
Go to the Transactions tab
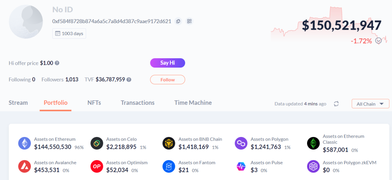tap(138, 103)
